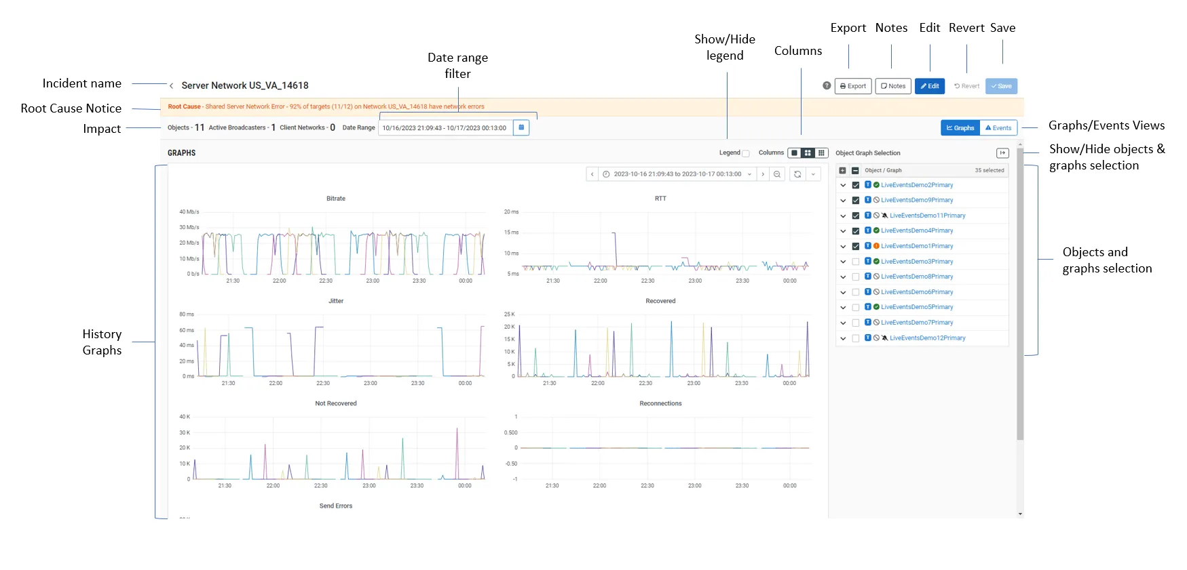1187x570 pixels.
Task: Zoom out the graph time range
Action: [777, 174]
